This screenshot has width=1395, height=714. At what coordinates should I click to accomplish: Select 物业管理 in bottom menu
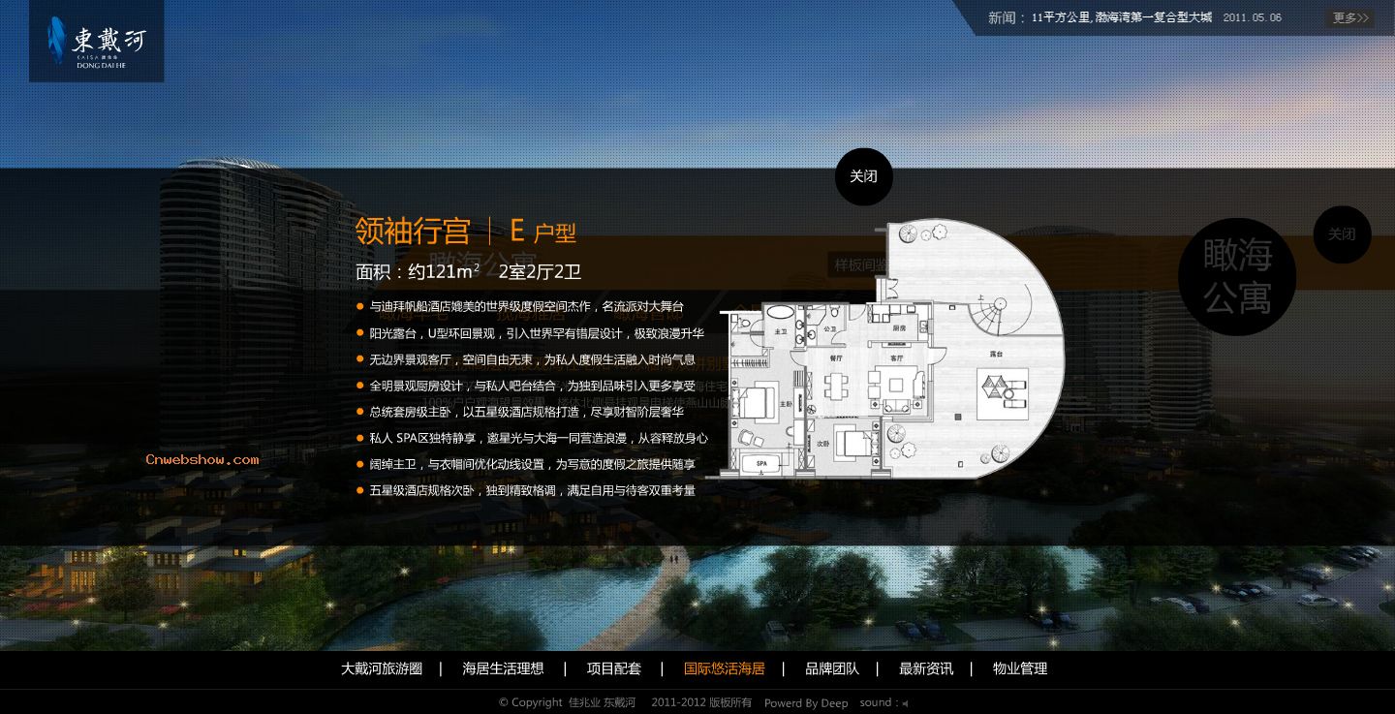click(1020, 668)
